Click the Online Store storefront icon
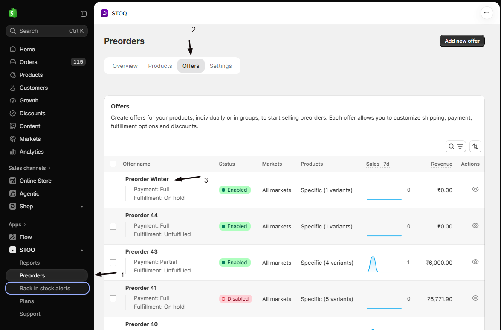The width and height of the screenshot is (501, 330). click(13, 181)
